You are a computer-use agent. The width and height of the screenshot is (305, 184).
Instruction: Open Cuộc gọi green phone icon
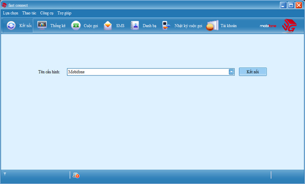pos(76,25)
